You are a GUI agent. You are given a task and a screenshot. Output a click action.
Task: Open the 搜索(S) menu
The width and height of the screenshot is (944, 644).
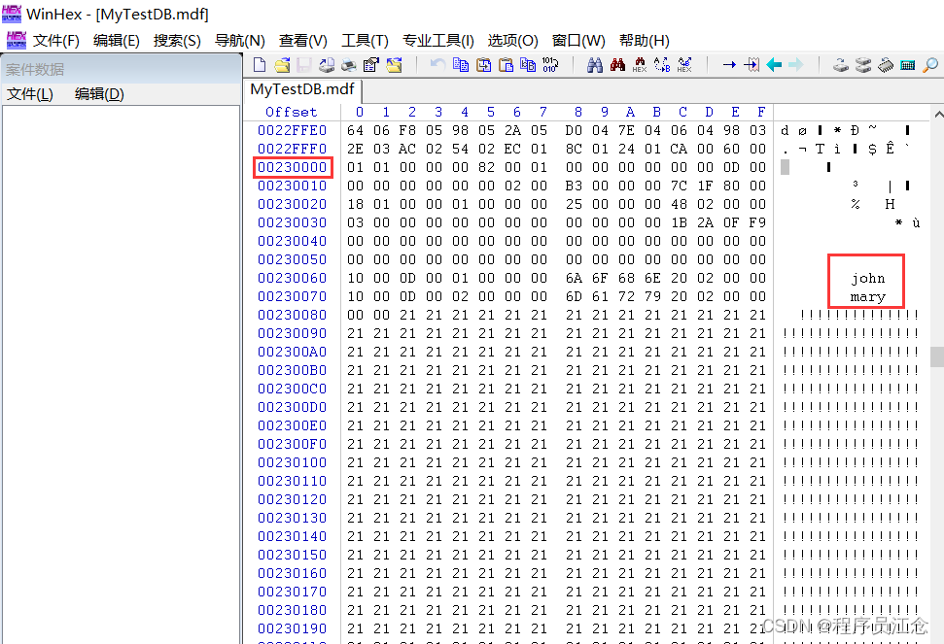177,40
